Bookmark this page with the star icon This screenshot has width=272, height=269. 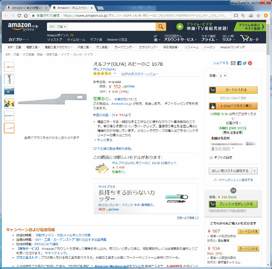[x=258, y=16]
